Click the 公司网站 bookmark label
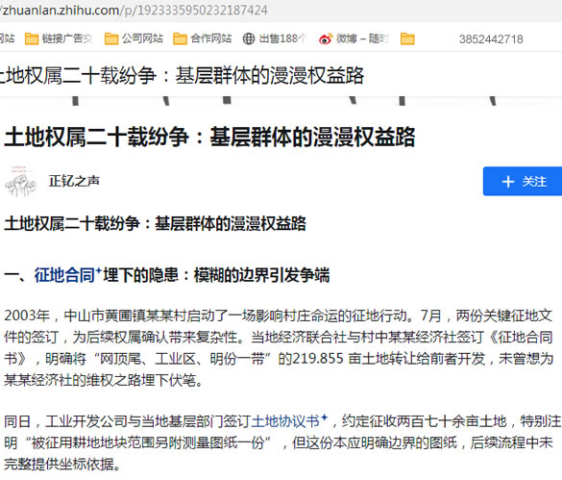Viewport: 562px width, 480px height. click(x=142, y=38)
